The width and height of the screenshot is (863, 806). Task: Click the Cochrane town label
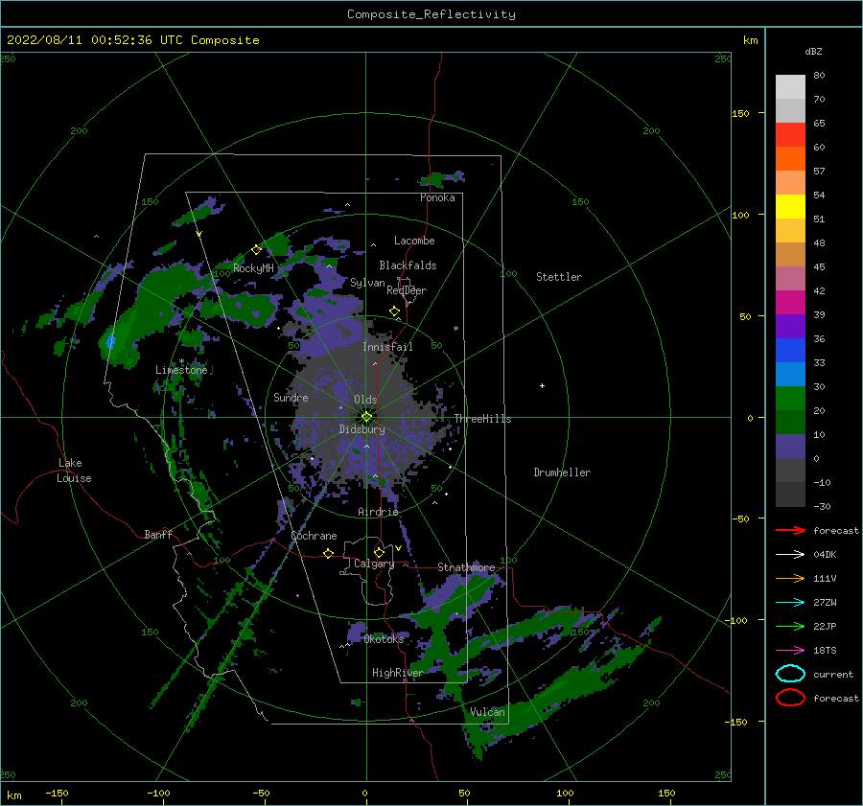point(314,536)
